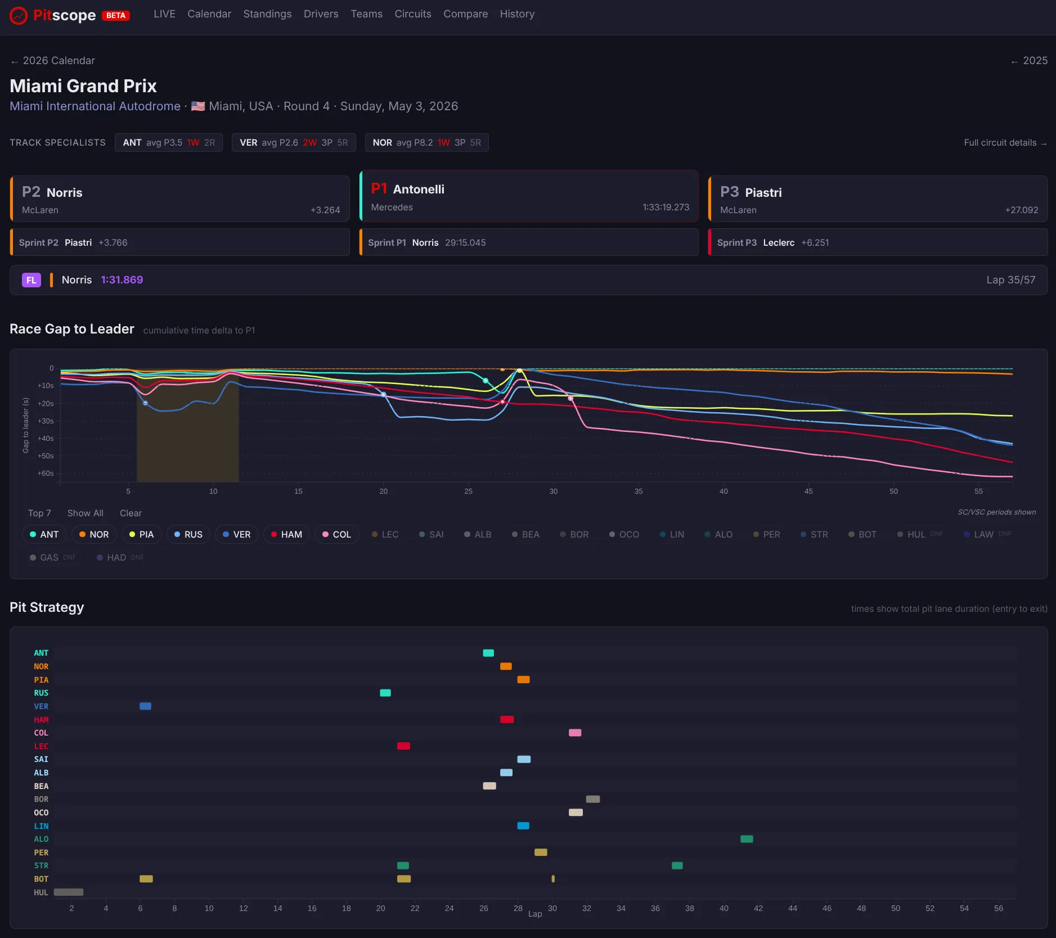
Task: Enable HUL DNF line in chart
Action: pyautogui.click(x=920, y=534)
